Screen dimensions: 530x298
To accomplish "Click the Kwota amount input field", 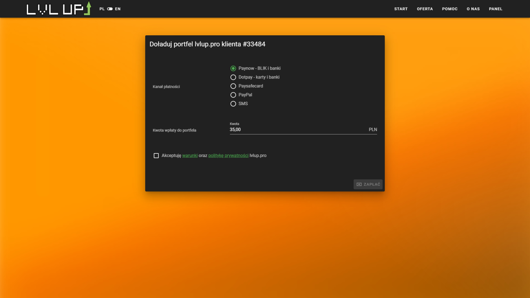I will pyautogui.click(x=298, y=130).
